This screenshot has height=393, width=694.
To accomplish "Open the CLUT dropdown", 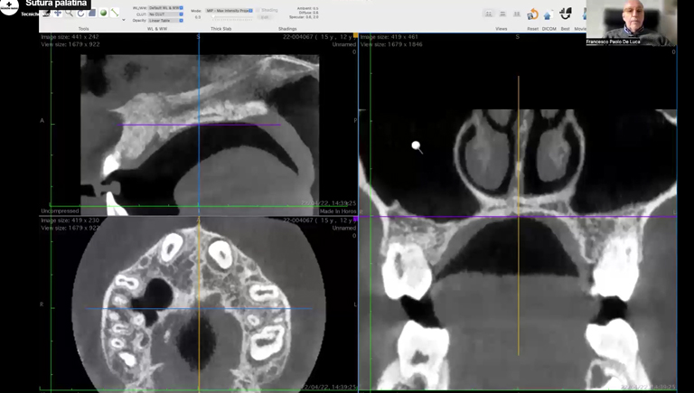I will click(165, 14).
